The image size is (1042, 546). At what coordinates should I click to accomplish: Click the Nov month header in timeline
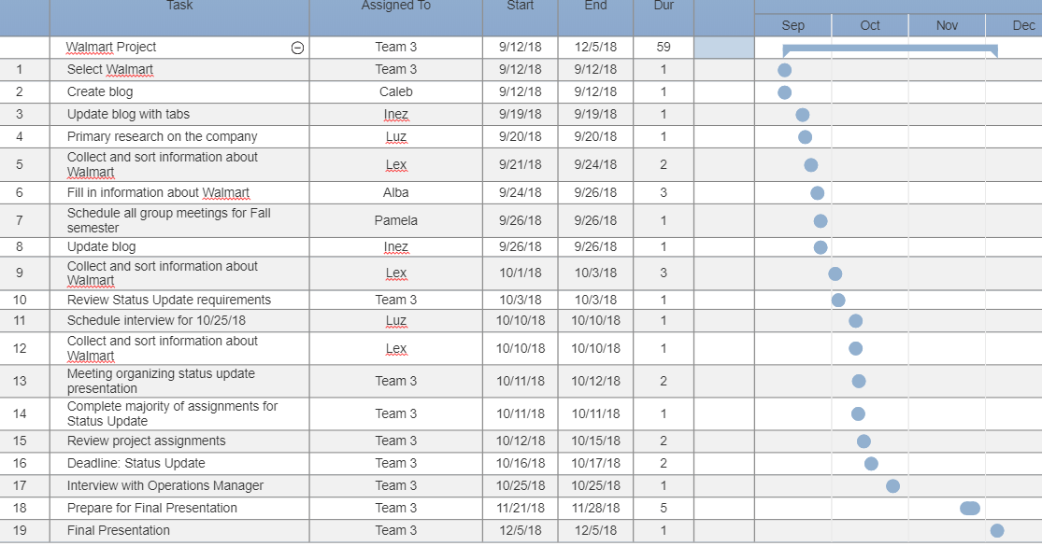947,25
